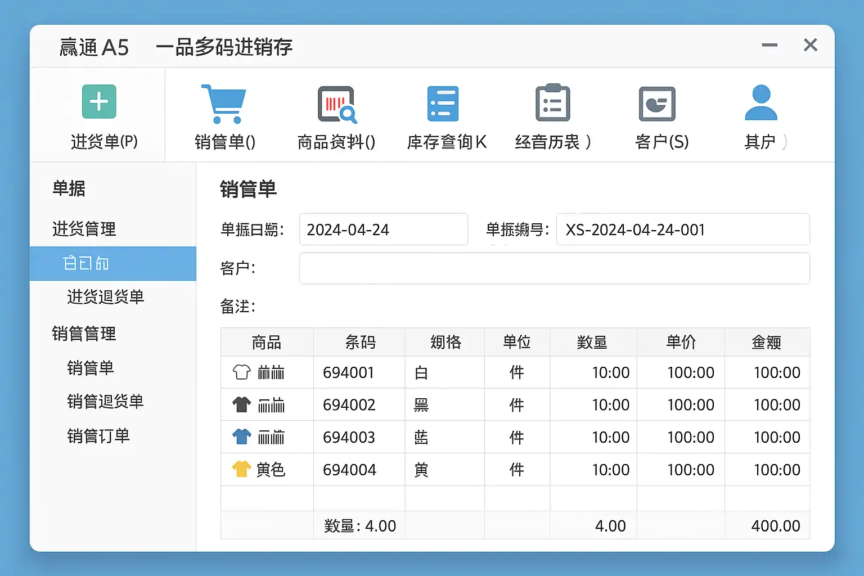
Task: Click the date field showing 2024-04-24
Action: 383,229
